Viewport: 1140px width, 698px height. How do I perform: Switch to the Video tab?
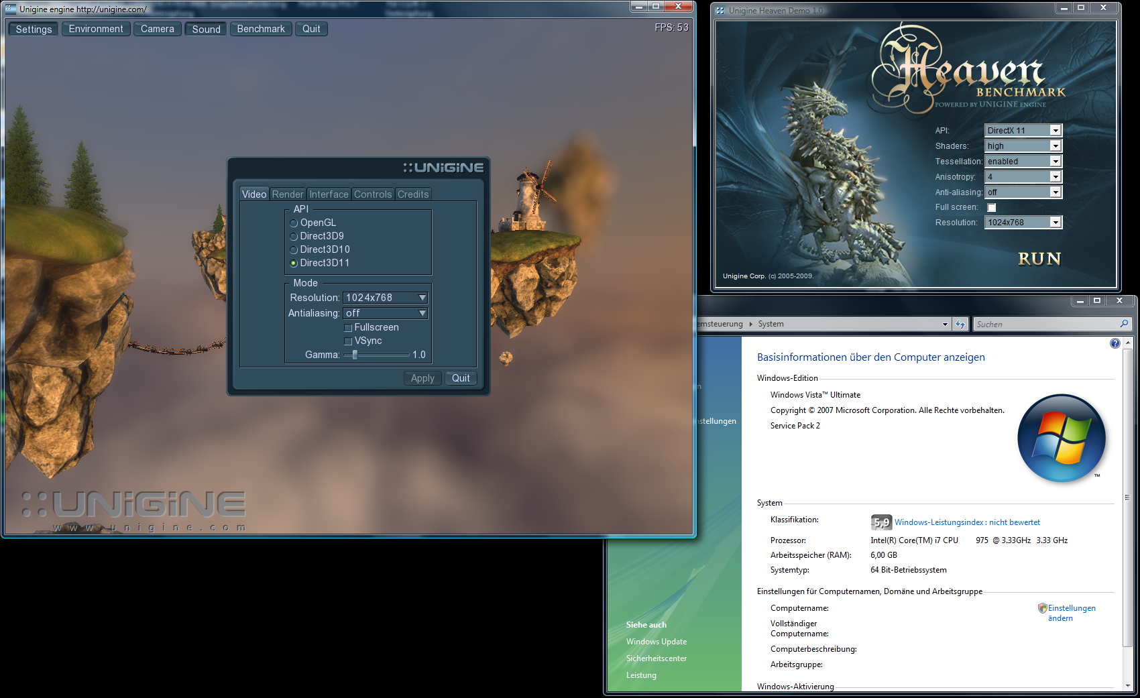point(254,194)
